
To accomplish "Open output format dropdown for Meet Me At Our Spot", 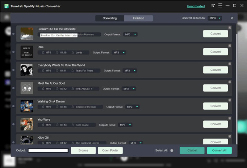I will (129, 89).
